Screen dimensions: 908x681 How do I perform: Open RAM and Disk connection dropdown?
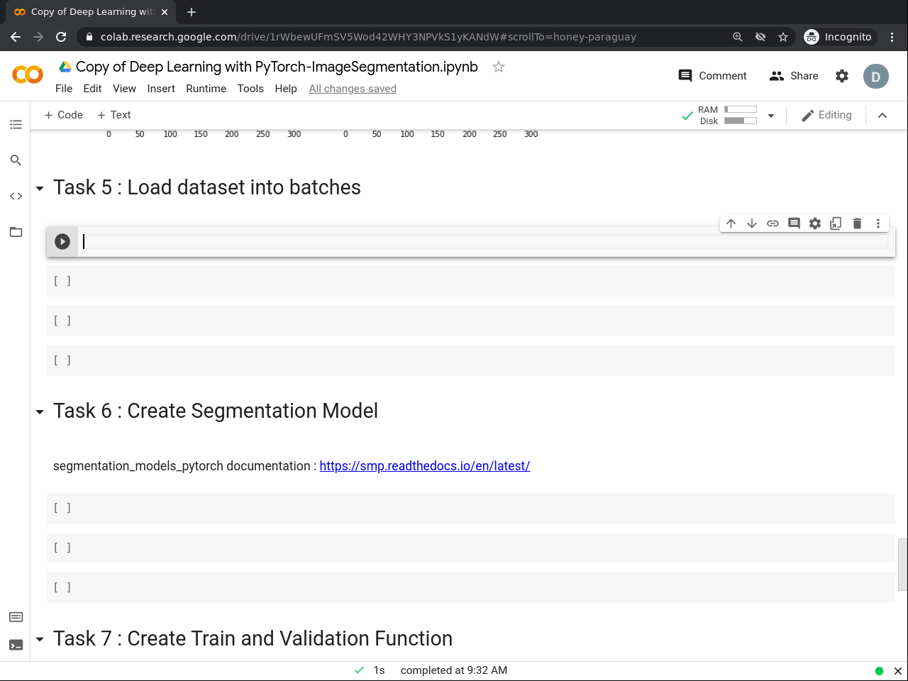point(771,116)
